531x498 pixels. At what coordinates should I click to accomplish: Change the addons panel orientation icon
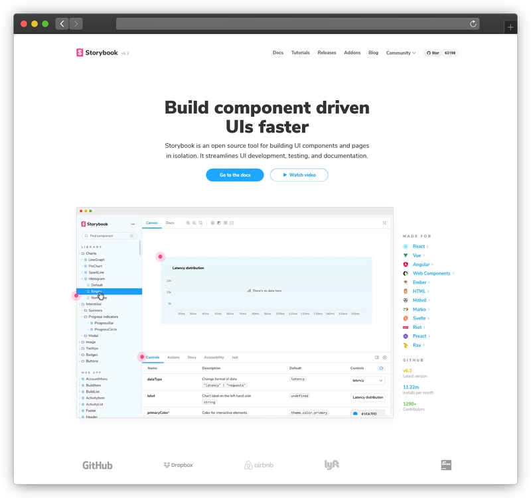377,357
